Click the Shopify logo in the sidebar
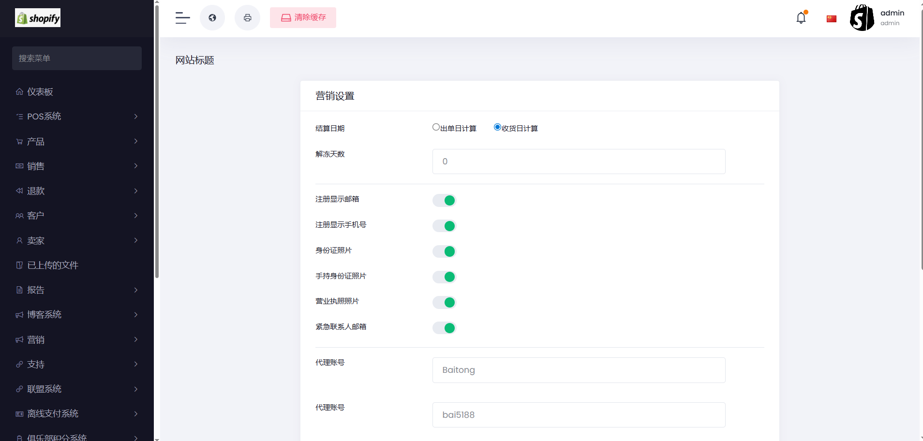 click(38, 18)
